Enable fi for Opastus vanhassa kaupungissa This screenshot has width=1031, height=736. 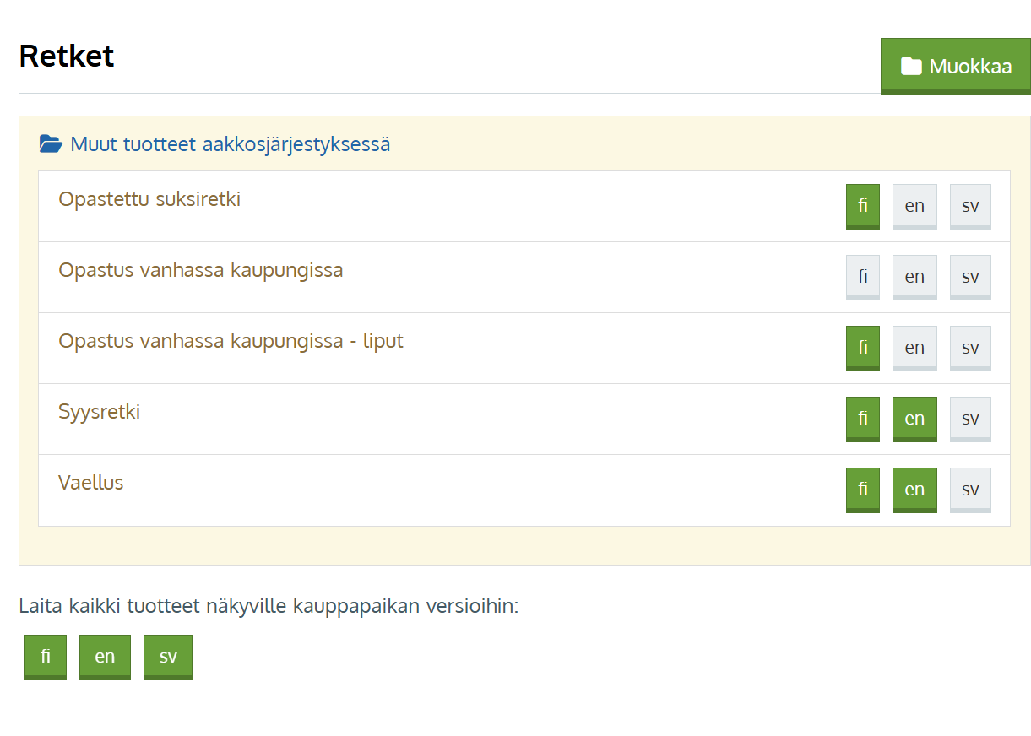pos(862,277)
